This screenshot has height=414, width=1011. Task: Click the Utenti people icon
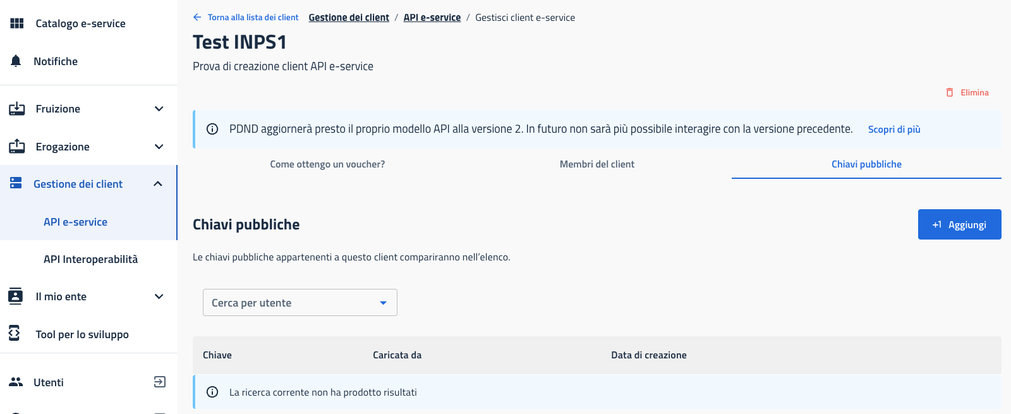point(16,382)
